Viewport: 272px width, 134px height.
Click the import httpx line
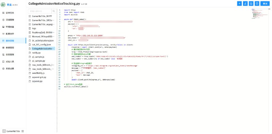[x=70, y=10]
